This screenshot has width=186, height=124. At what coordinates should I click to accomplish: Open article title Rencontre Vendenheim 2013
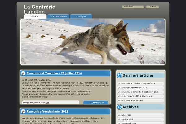point(47,111)
